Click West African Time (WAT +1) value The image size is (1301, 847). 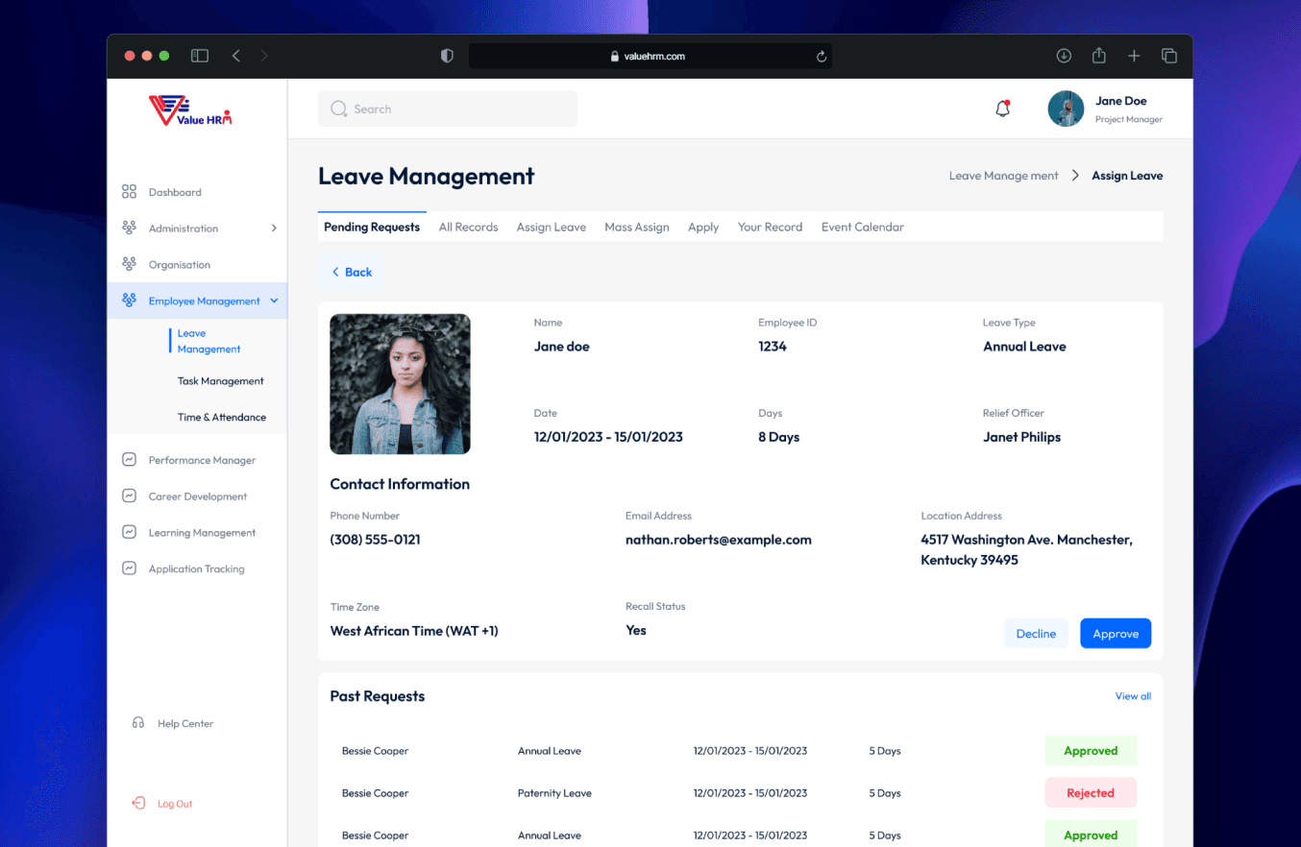[414, 631]
